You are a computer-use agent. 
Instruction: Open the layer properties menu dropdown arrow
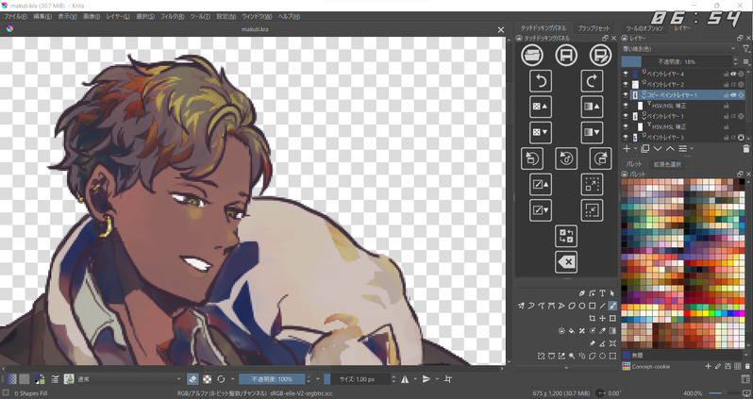click(x=692, y=149)
